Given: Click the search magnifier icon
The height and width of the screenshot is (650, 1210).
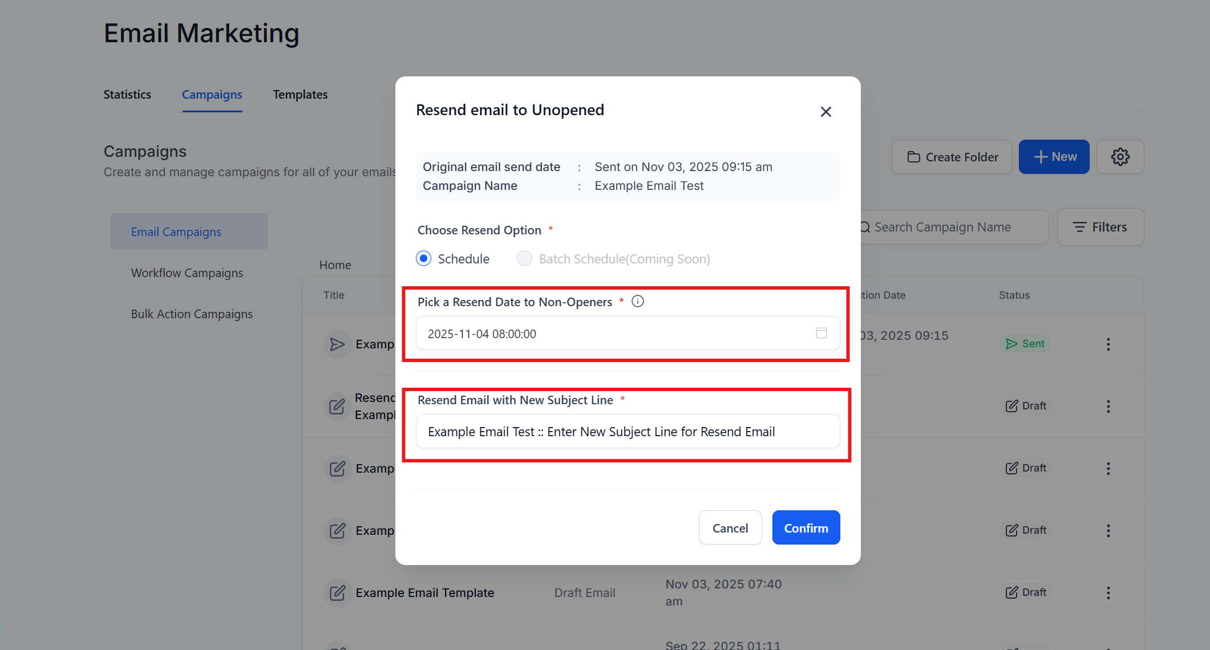Looking at the screenshot, I should pyautogui.click(x=865, y=227).
